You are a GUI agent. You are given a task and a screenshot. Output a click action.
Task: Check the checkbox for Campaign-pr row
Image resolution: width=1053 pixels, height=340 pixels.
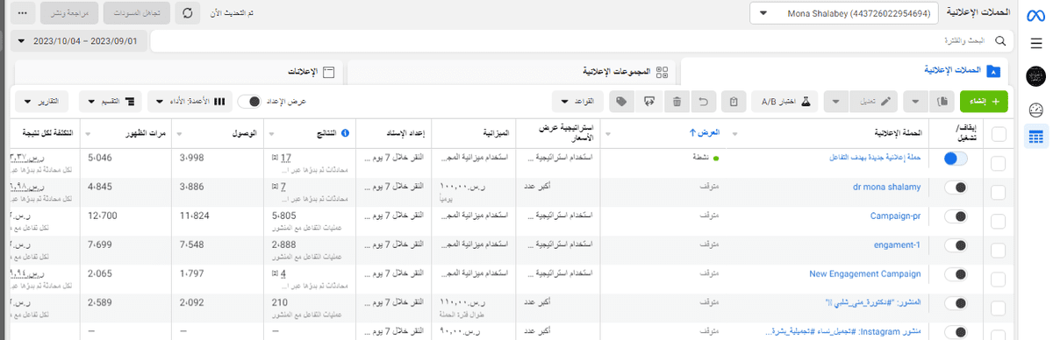pos(998,221)
